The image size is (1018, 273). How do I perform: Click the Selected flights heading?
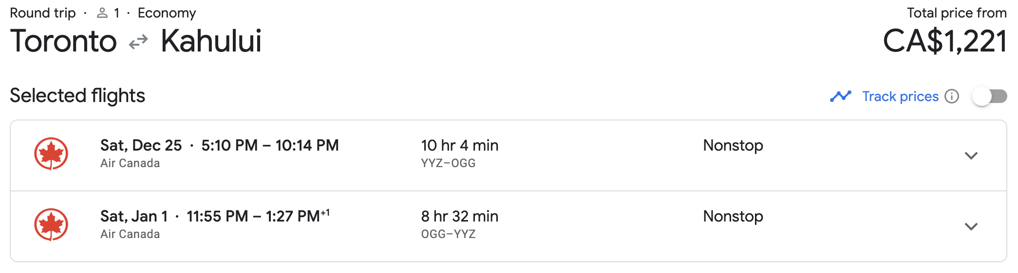pos(77,96)
